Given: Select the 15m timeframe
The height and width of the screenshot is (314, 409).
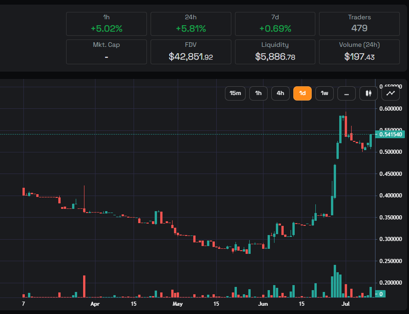Looking at the screenshot, I should tap(235, 93).
